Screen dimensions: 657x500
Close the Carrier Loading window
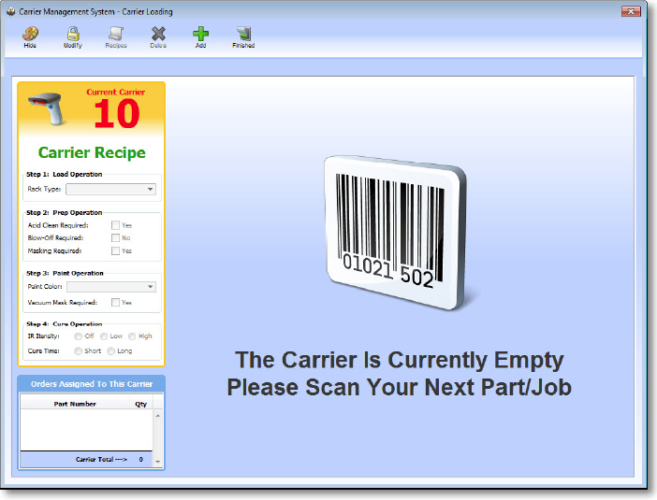pos(631,11)
